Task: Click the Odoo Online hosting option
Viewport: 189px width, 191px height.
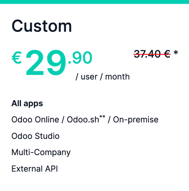Action: click(x=35, y=120)
